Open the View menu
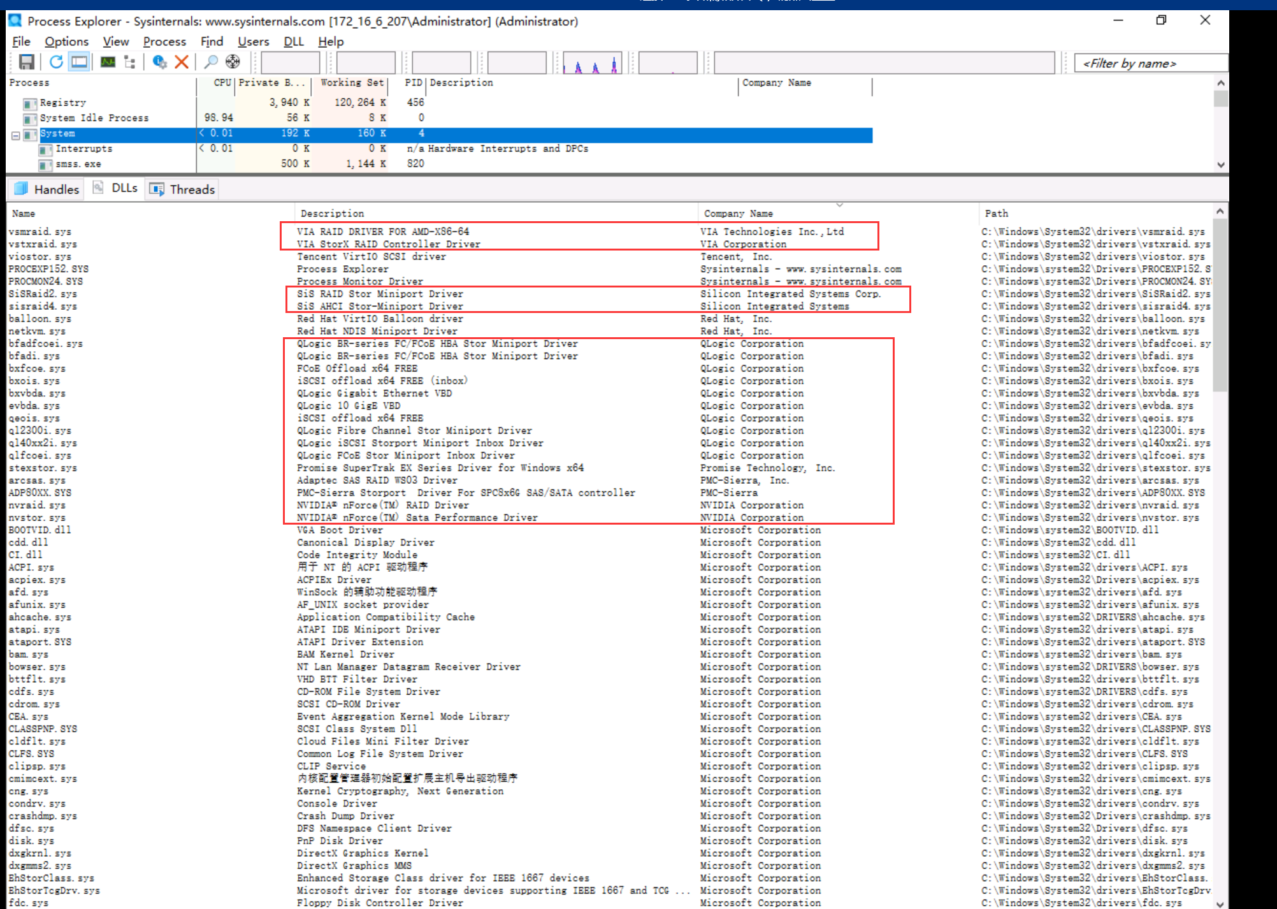Image resolution: width=1277 pixels, height=909 pixels. pos(116,41)
